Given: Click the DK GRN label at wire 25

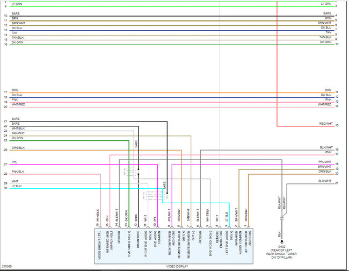Looking at the screenshot, I should (17, 138).
